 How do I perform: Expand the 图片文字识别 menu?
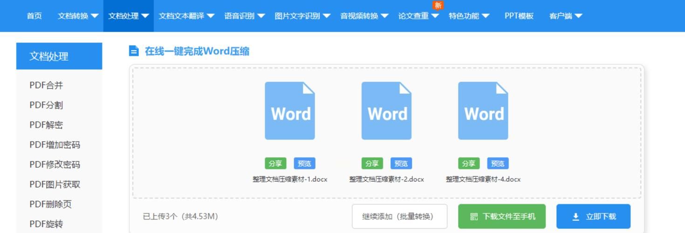[x=302, y=16]
